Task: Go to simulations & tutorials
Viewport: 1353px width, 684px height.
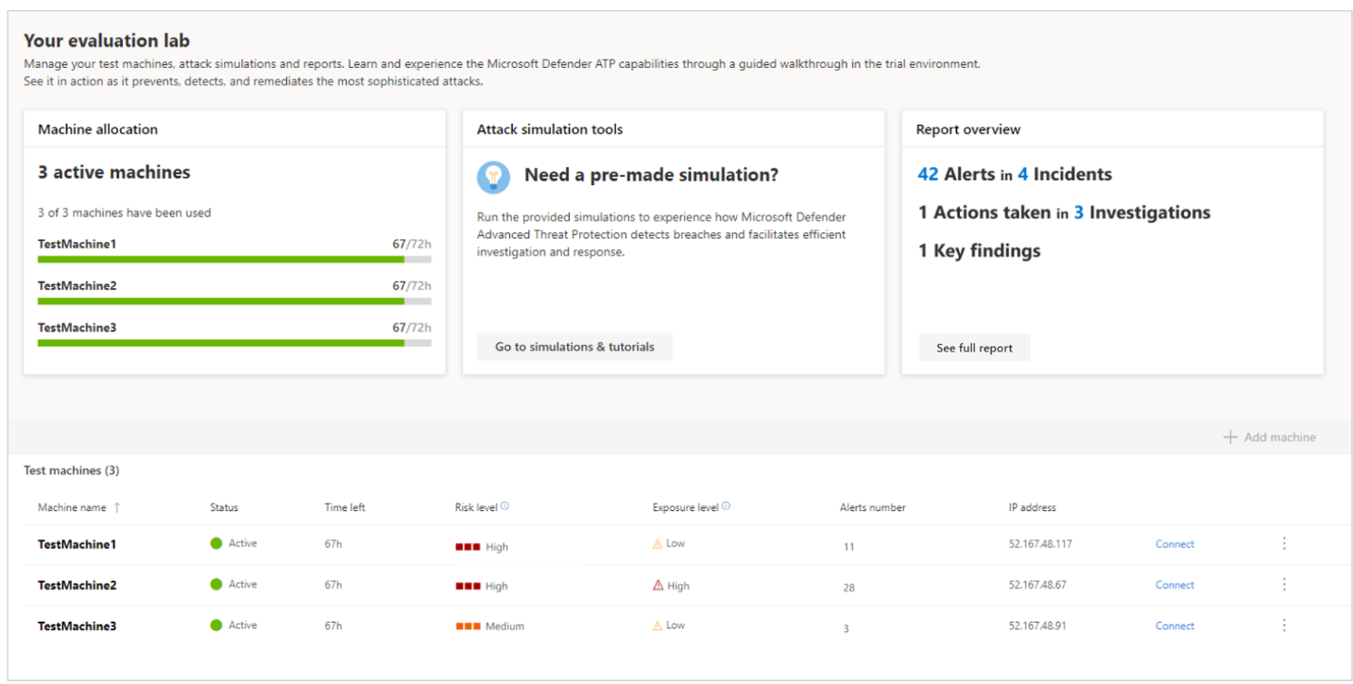Action: (x=574, y=347)
